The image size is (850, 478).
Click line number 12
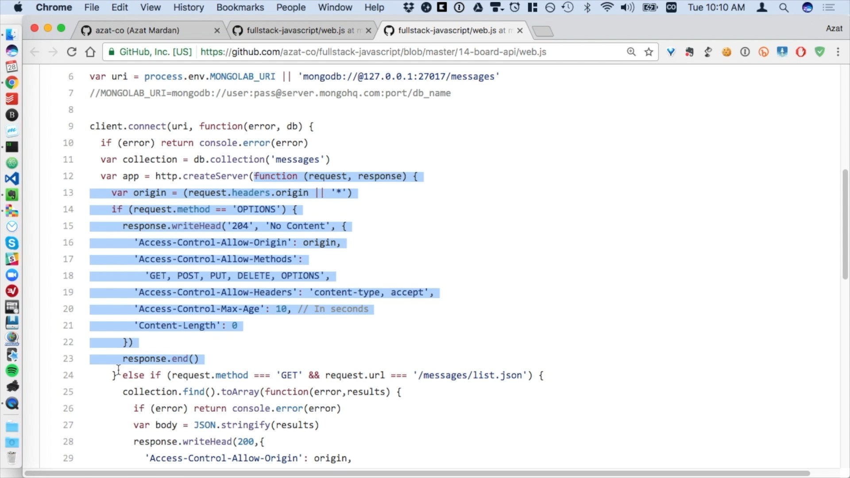tap(68, 176)
